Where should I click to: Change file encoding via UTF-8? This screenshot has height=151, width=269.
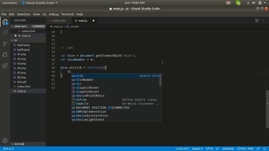(x=209, y=148)
